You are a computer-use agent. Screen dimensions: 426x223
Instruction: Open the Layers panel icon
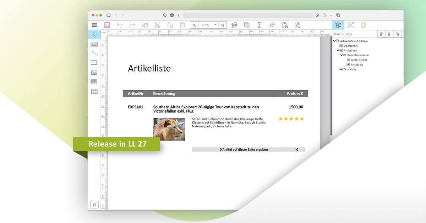[x=234, y=25]
